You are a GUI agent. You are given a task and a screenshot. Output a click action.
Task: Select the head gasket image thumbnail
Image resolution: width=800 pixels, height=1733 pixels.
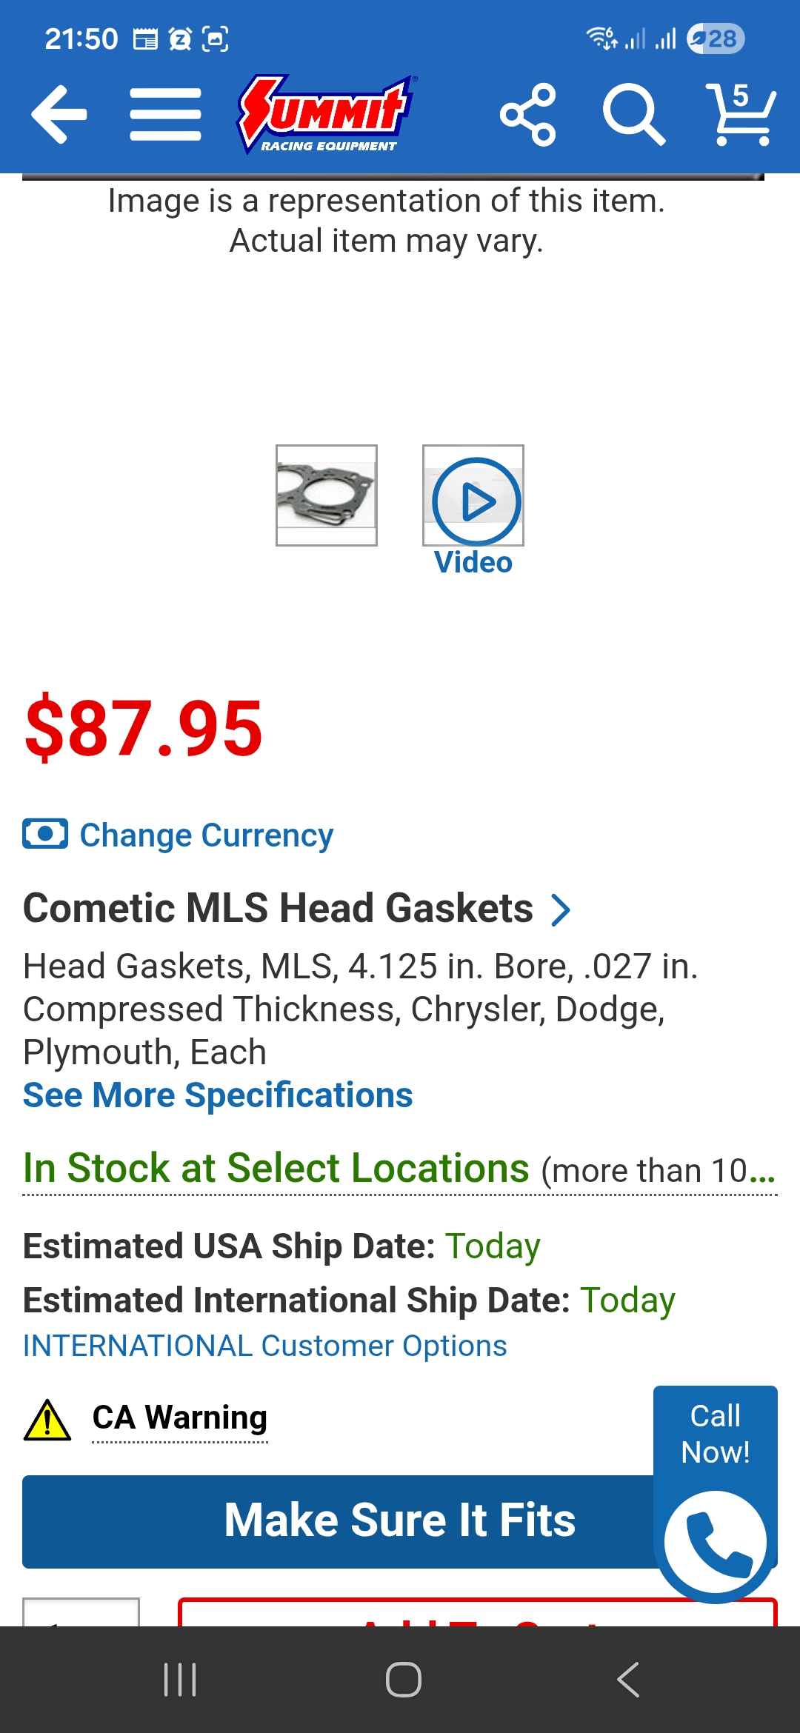[x=327, y=495]
